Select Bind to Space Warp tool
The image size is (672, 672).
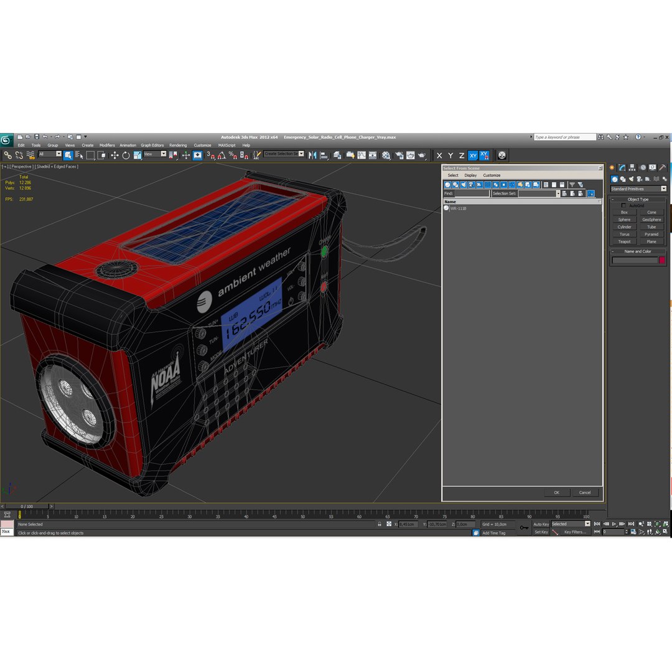click(x=30, y=155)
